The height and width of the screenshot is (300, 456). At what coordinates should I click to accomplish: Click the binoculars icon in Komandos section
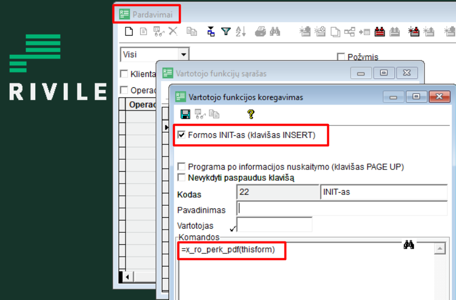coord(409,245)
